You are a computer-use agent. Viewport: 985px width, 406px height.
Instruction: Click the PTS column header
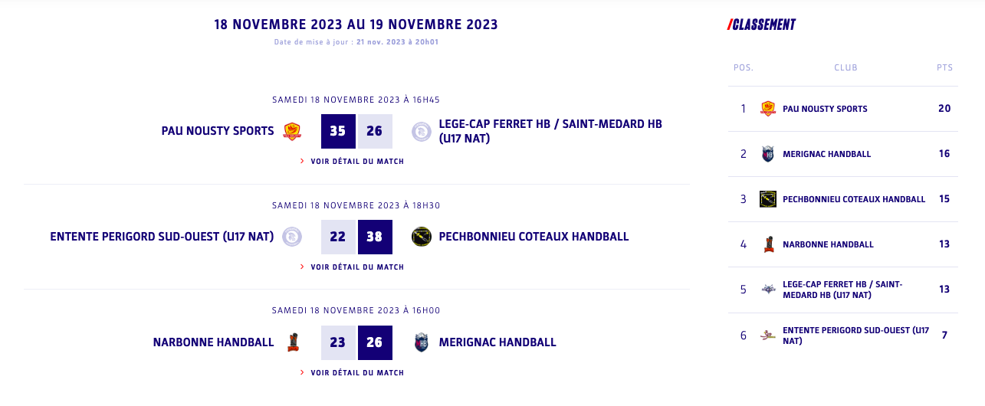[944, 67]
